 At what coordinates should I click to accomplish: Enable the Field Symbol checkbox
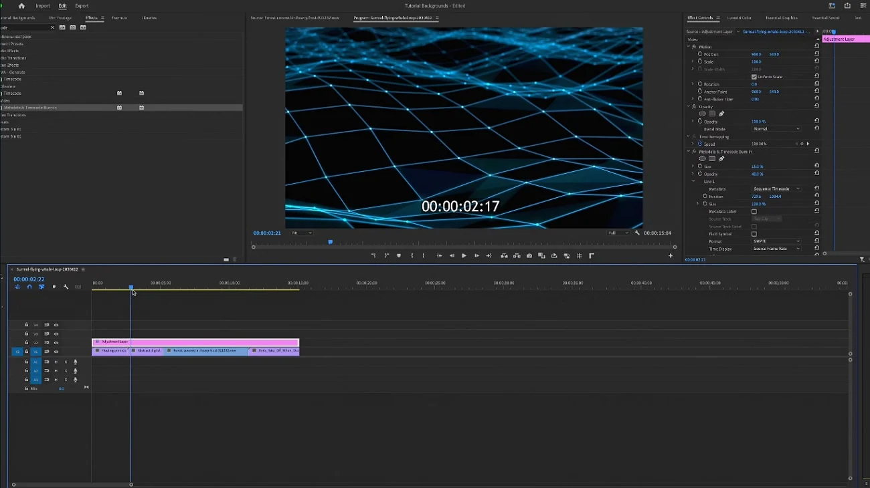[754, 234]
